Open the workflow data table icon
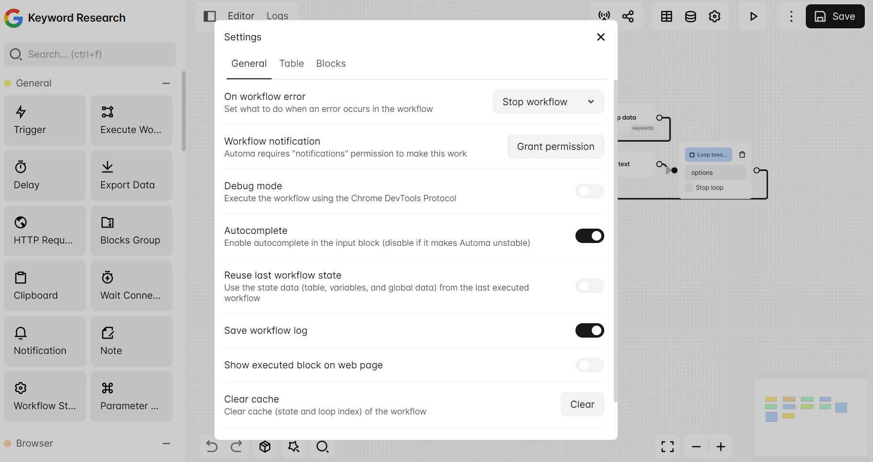873x462 pixels. click(666, 16)
